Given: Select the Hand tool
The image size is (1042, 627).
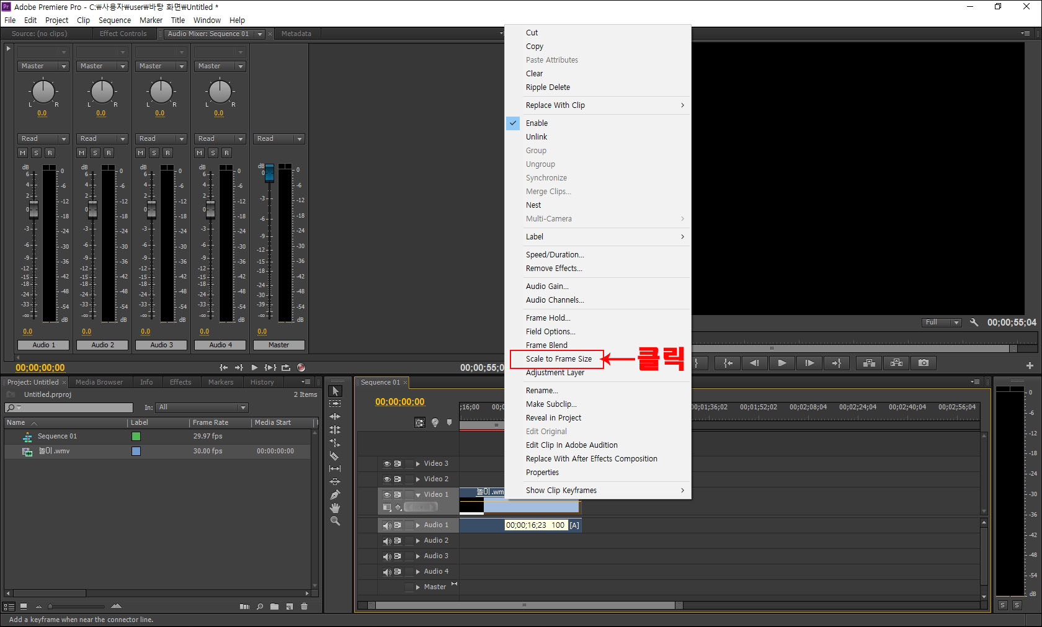Looking at the screenshot, I should click(335, 508).
